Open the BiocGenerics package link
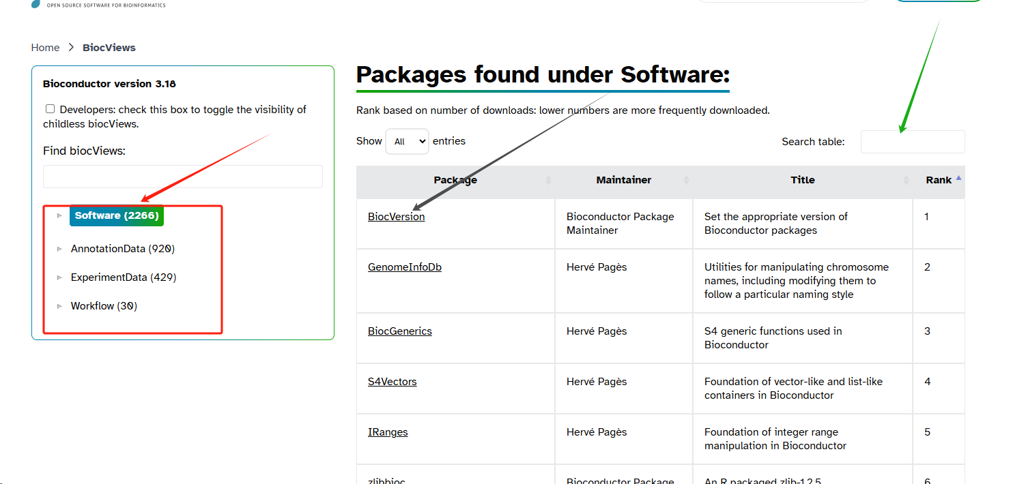Viewport: 1013px width, 484px height. (400, 331)
